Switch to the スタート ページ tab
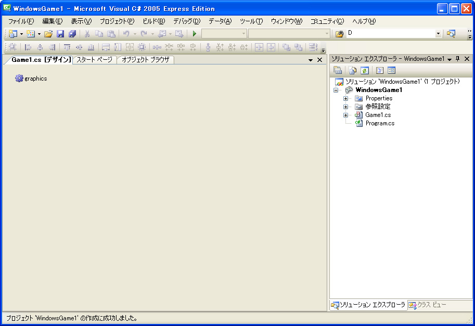The image size is (475, 326). coord(94,60)
